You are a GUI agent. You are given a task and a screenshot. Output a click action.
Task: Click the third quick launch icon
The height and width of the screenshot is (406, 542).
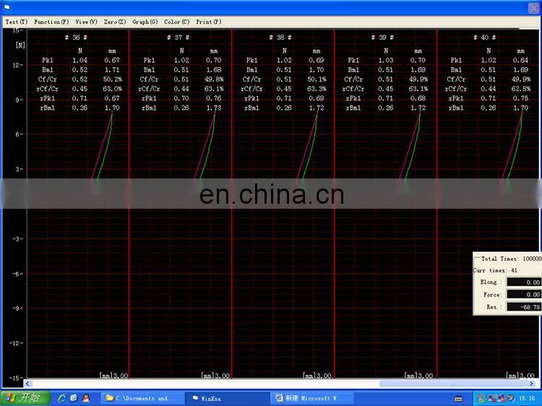point(86,398)
